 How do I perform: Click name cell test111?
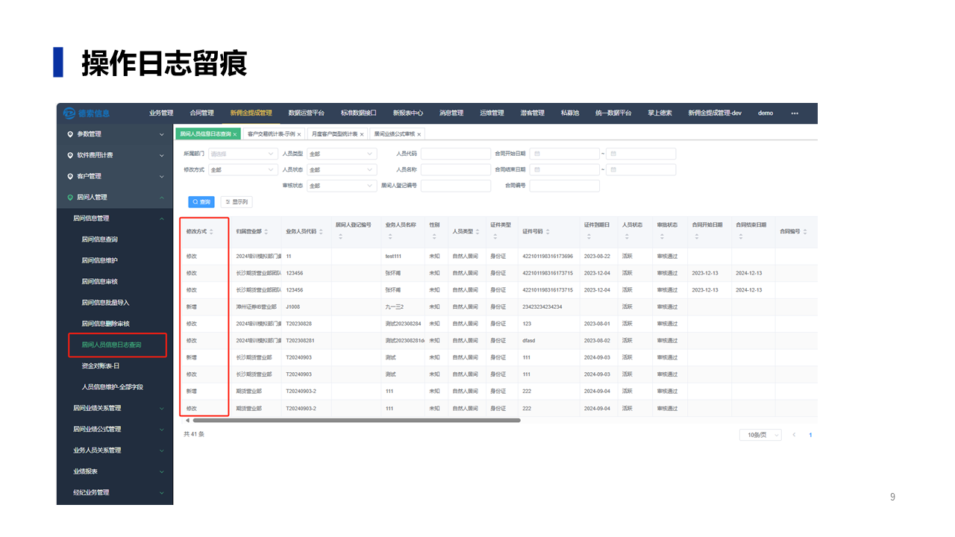[x=393, y=256]
